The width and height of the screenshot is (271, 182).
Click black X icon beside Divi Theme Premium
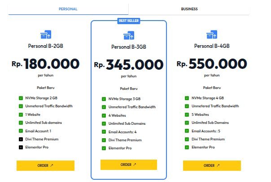click(x=21, y=139)
